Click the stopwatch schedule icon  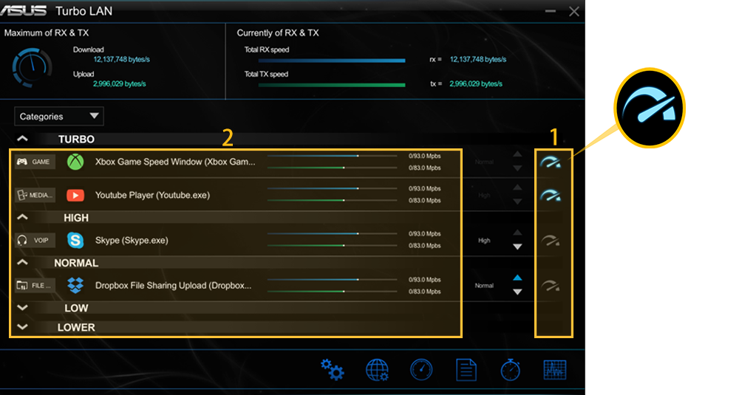point(510,369)
